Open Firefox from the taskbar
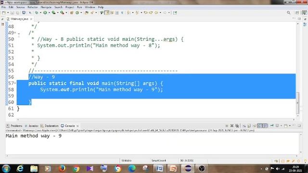Viewport: 308px width, 173px height. pyautogui.click(x=62, y=169)
